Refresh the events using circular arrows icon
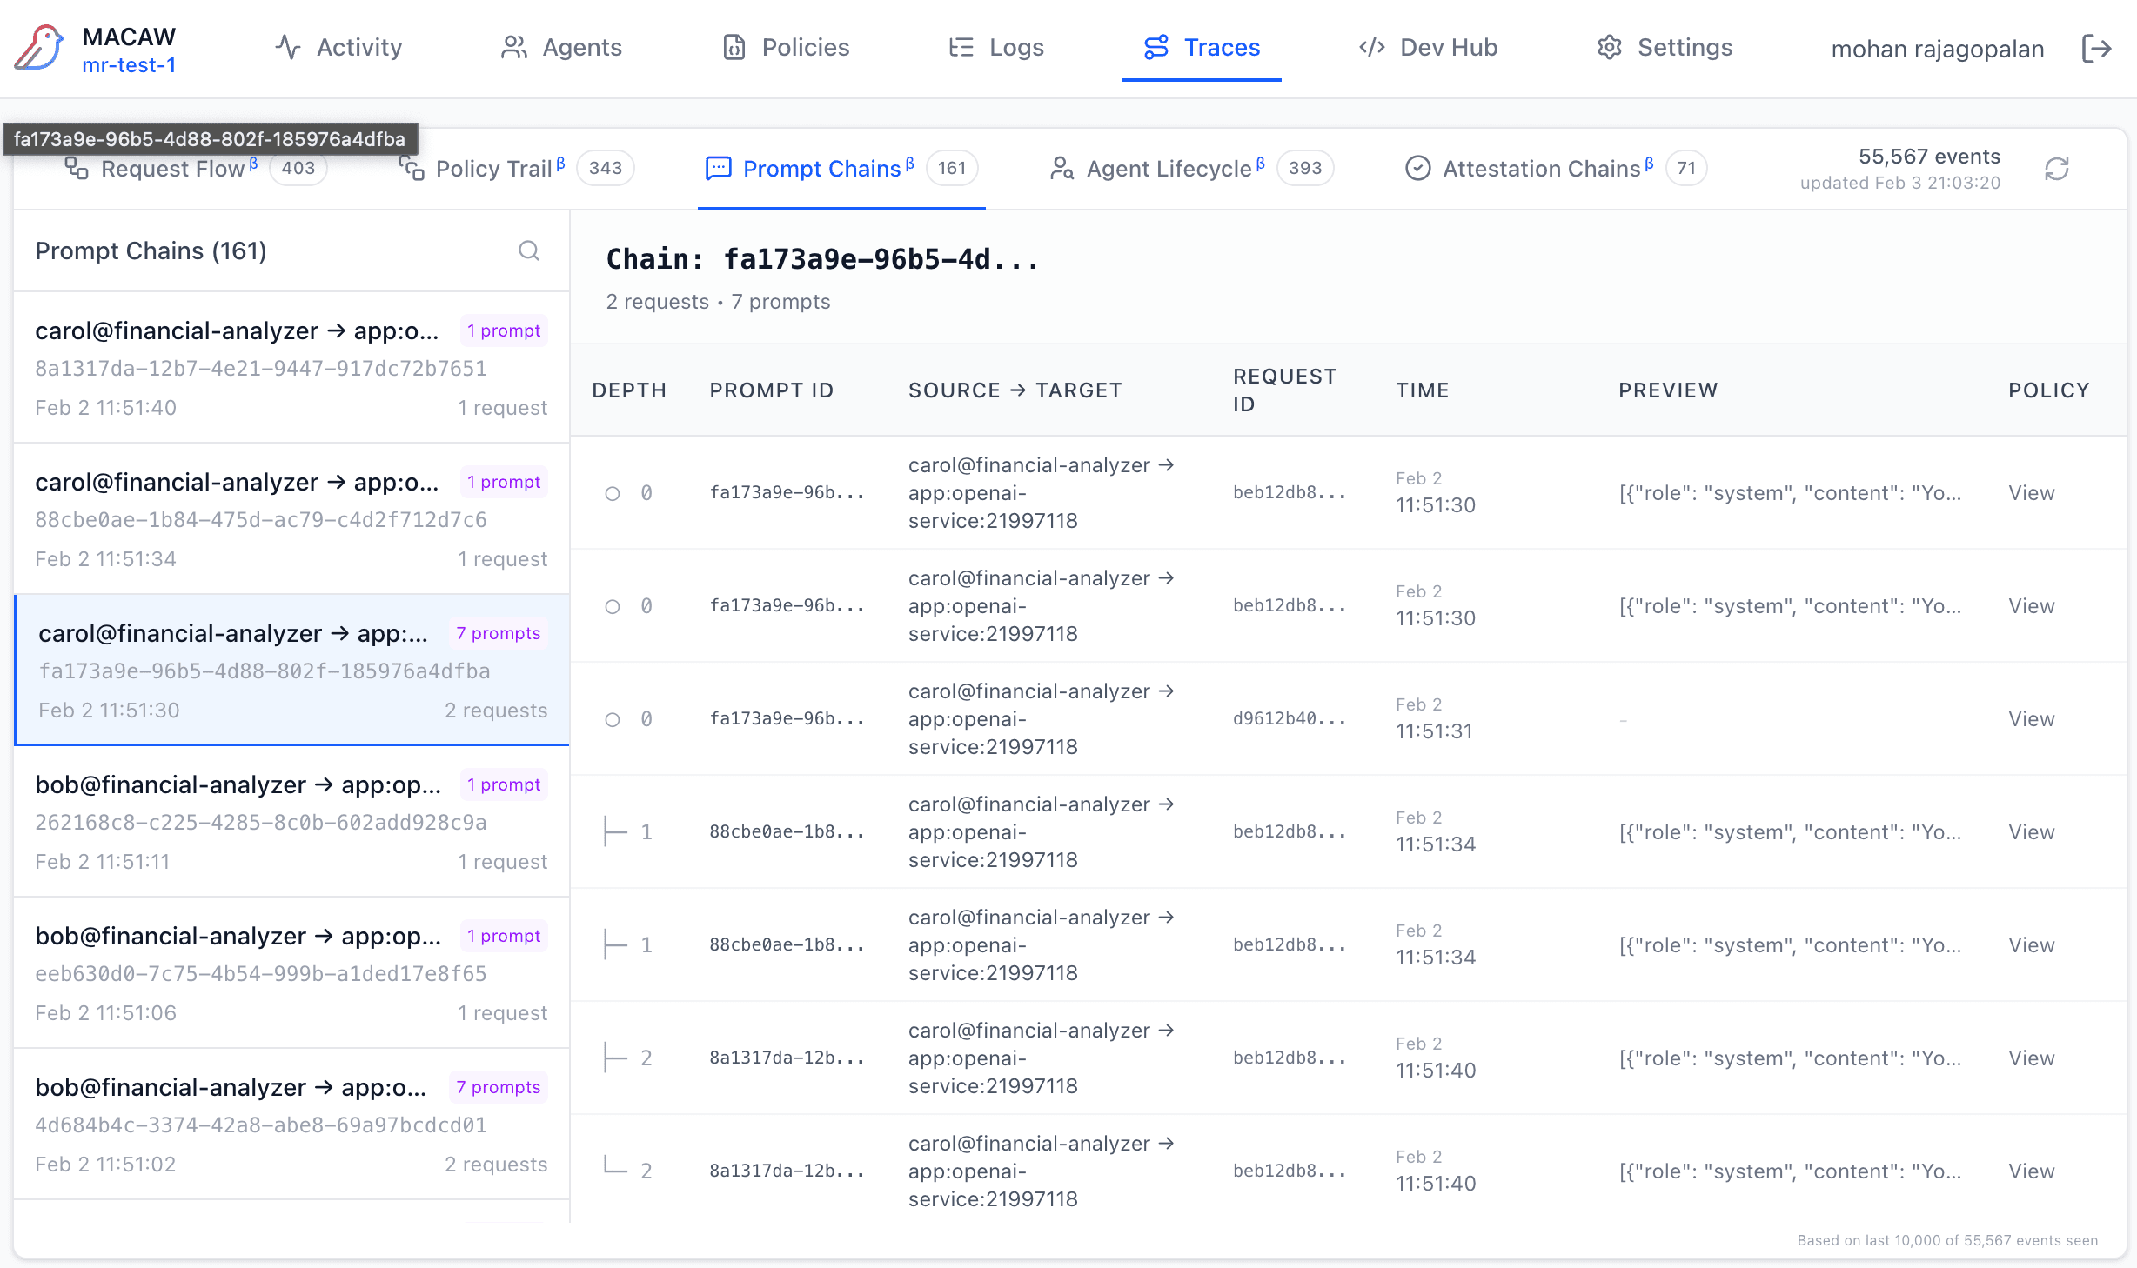2137x1268 pixels. [2056, 169]
